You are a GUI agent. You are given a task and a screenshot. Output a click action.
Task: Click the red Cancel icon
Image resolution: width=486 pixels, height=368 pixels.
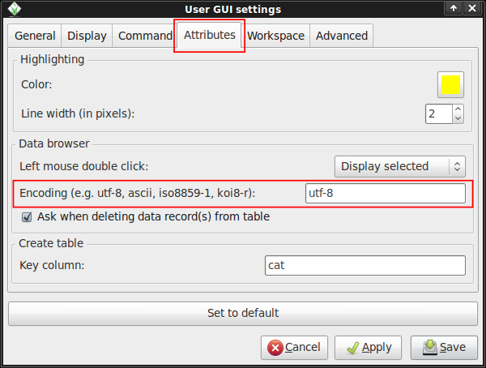(x=277, y=348)
